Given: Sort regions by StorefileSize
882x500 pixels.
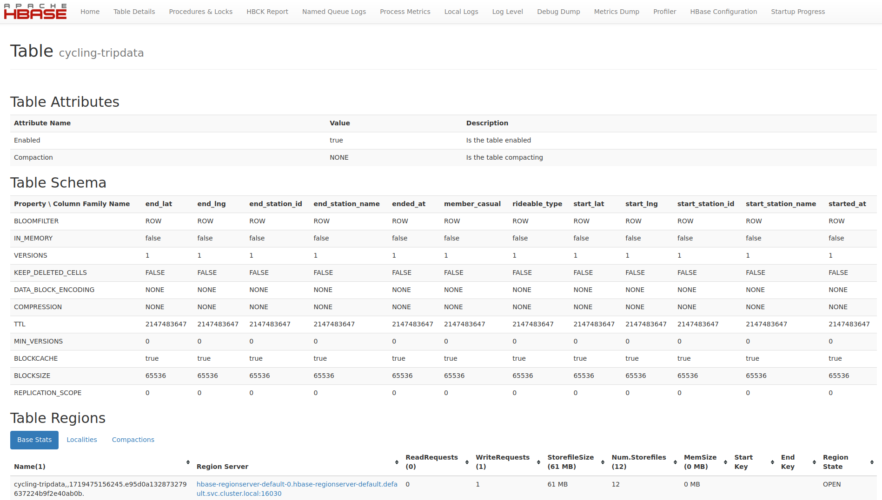Looking at the screenshot, I should (538, 462).
